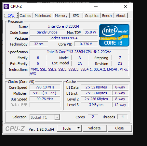This screenshot has width=147, height=146.
Task: Close window with the X icon
Action: (x=126, y=7)
